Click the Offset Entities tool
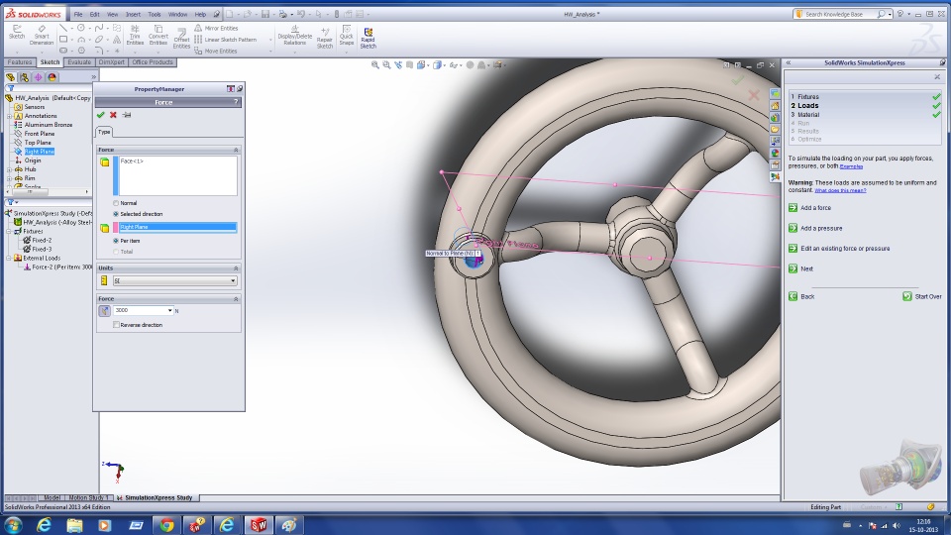 [x=181, y=38]
